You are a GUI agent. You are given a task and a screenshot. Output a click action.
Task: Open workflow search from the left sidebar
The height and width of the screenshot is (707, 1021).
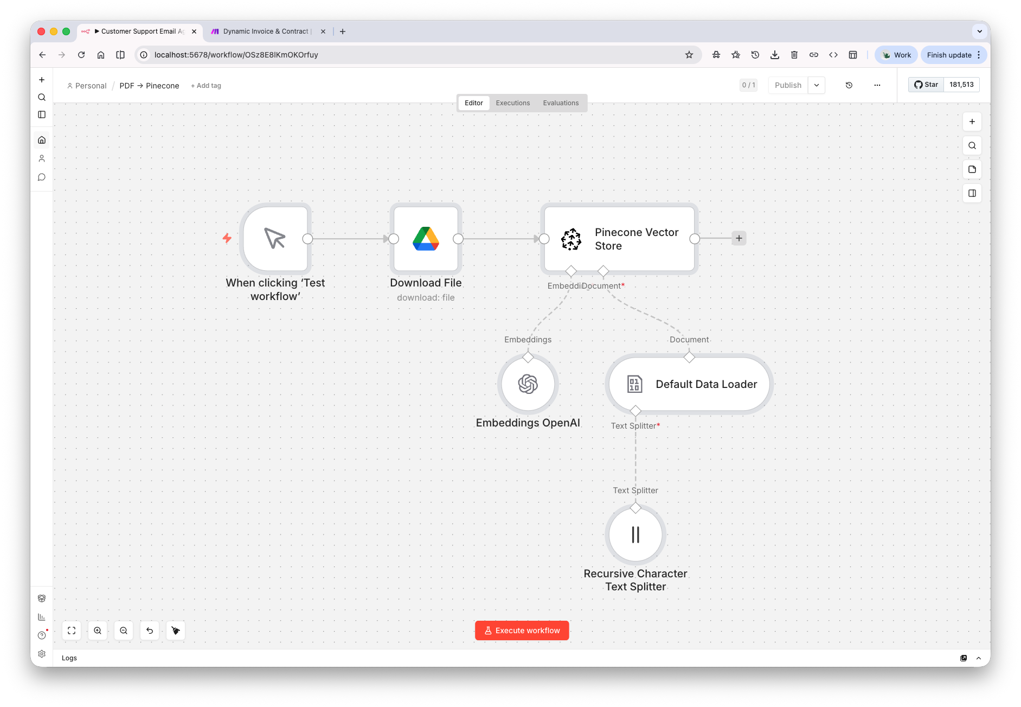[42, 97]
